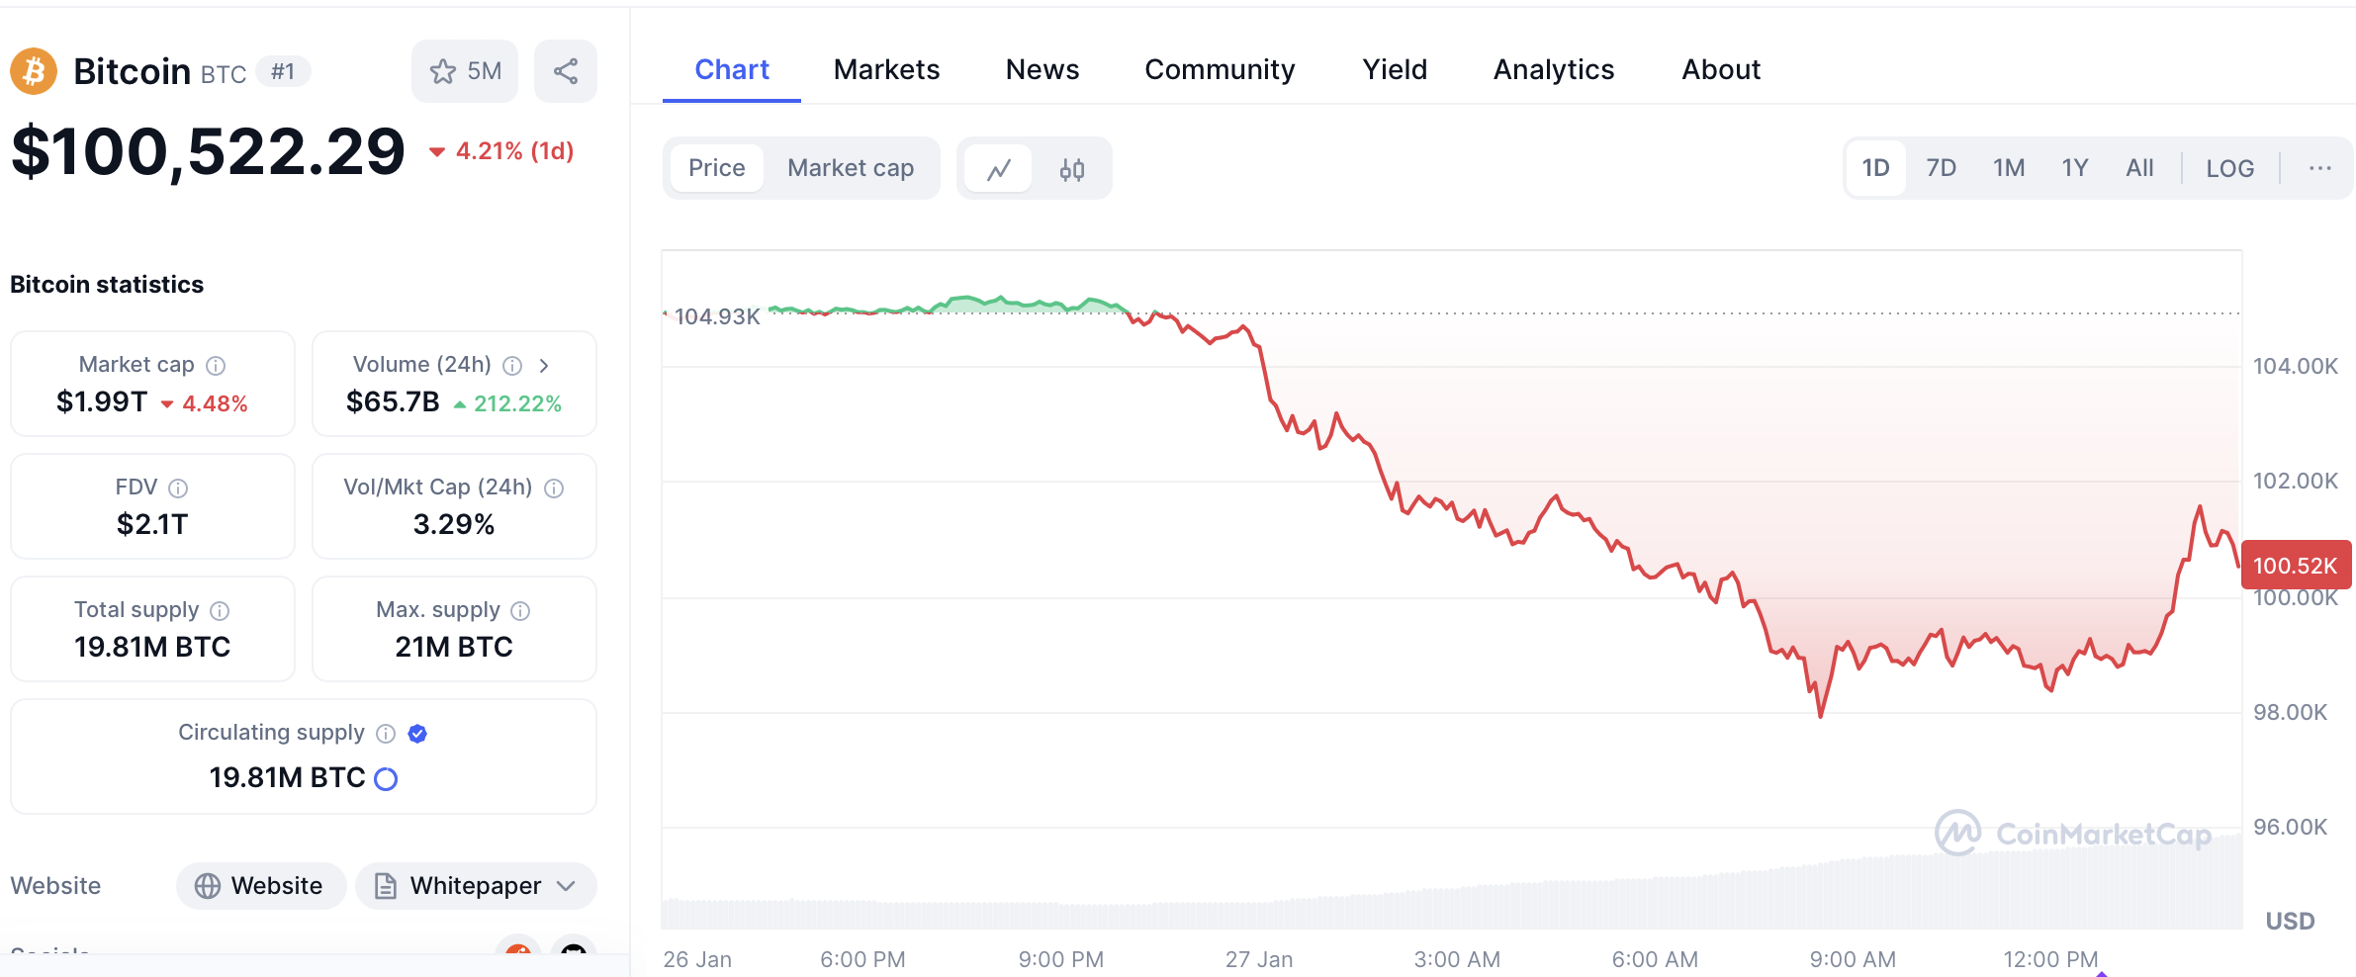Open the chart more options menu
Screen dimensions: 2356x977
[2319, 168]
